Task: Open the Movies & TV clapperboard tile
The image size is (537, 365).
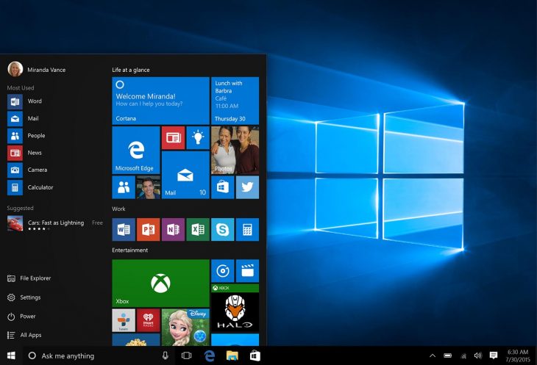Action: click(247, 271)
